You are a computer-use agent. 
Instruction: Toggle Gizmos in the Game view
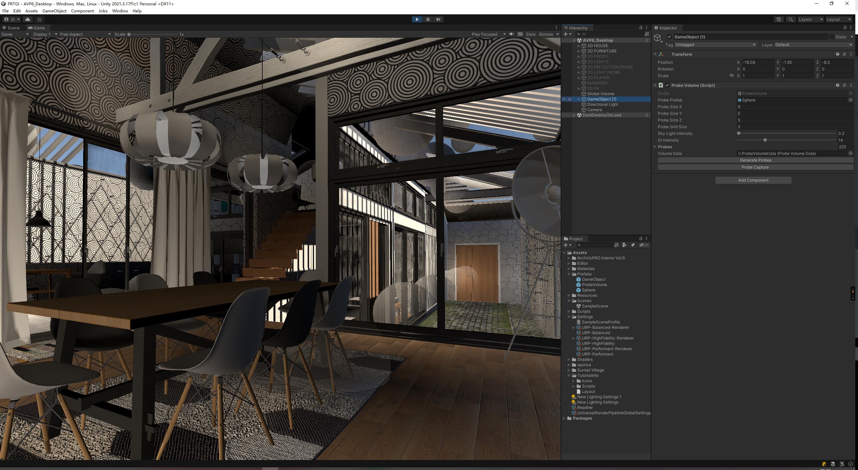(x=546, y=34)
